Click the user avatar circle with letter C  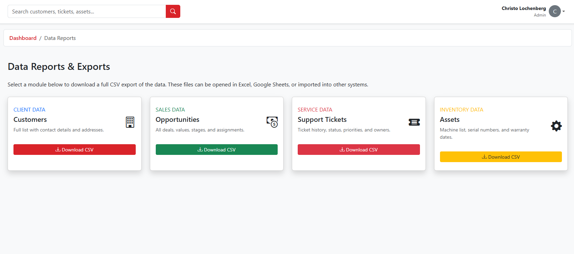pos(555,11)
